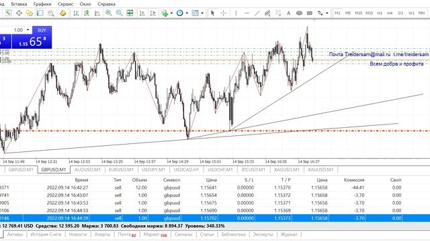Zoom in on the chart
Screen dimensions: 430x241
[109, 13]
